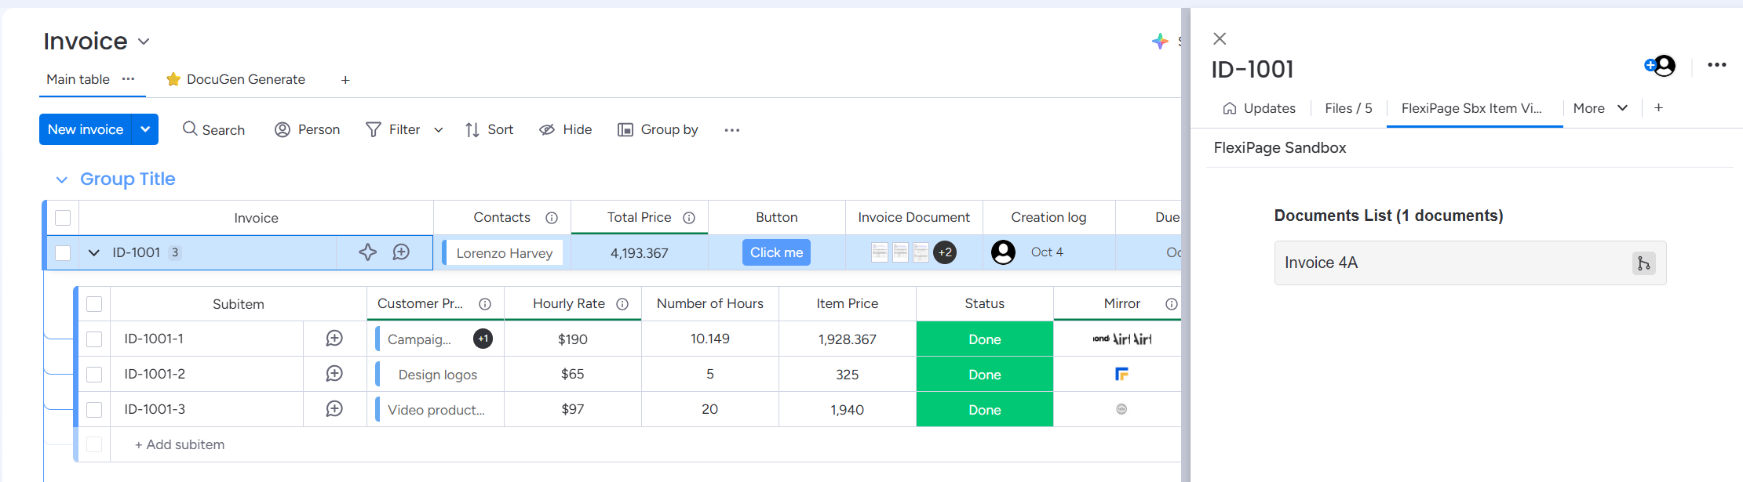Select the ID-1001-3 subitem checkbox
This screenshot has width=1743, height=482.
tap(94, 409)
